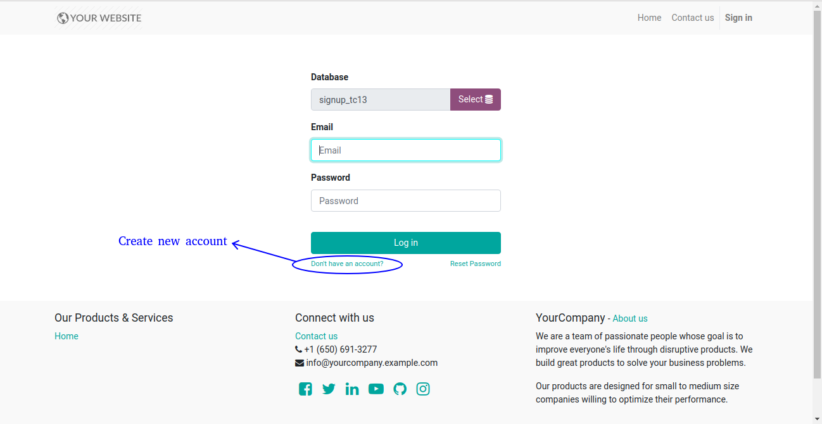Open the Instagram social icon
The height and width of the screenshot is (424, 822).
tap(423, 389)
